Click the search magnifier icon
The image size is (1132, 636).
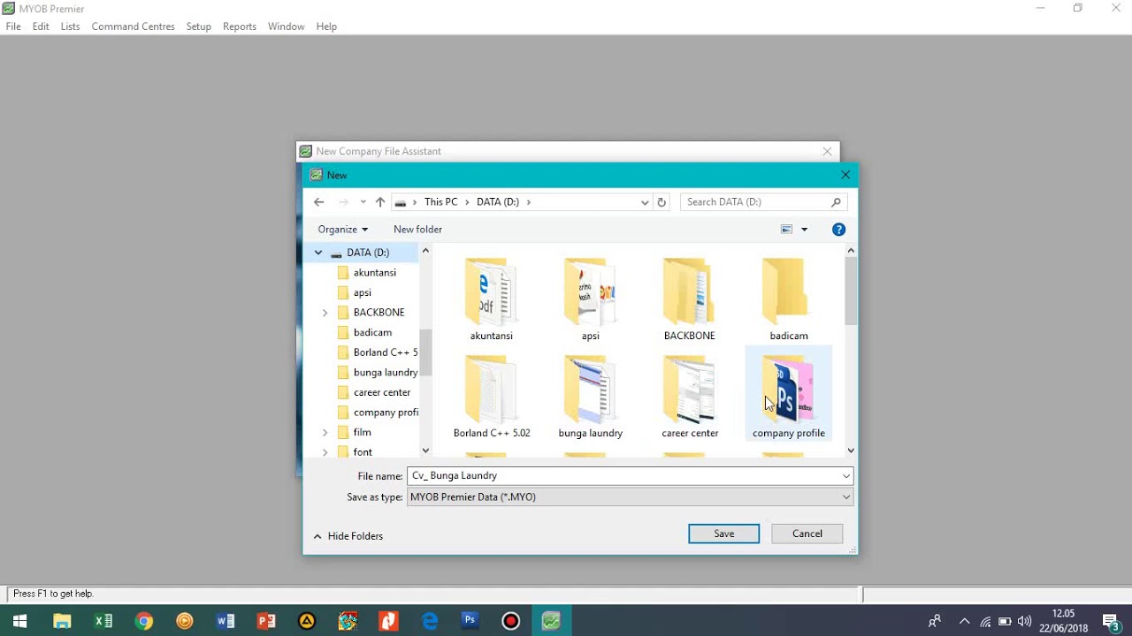[836, 202]
